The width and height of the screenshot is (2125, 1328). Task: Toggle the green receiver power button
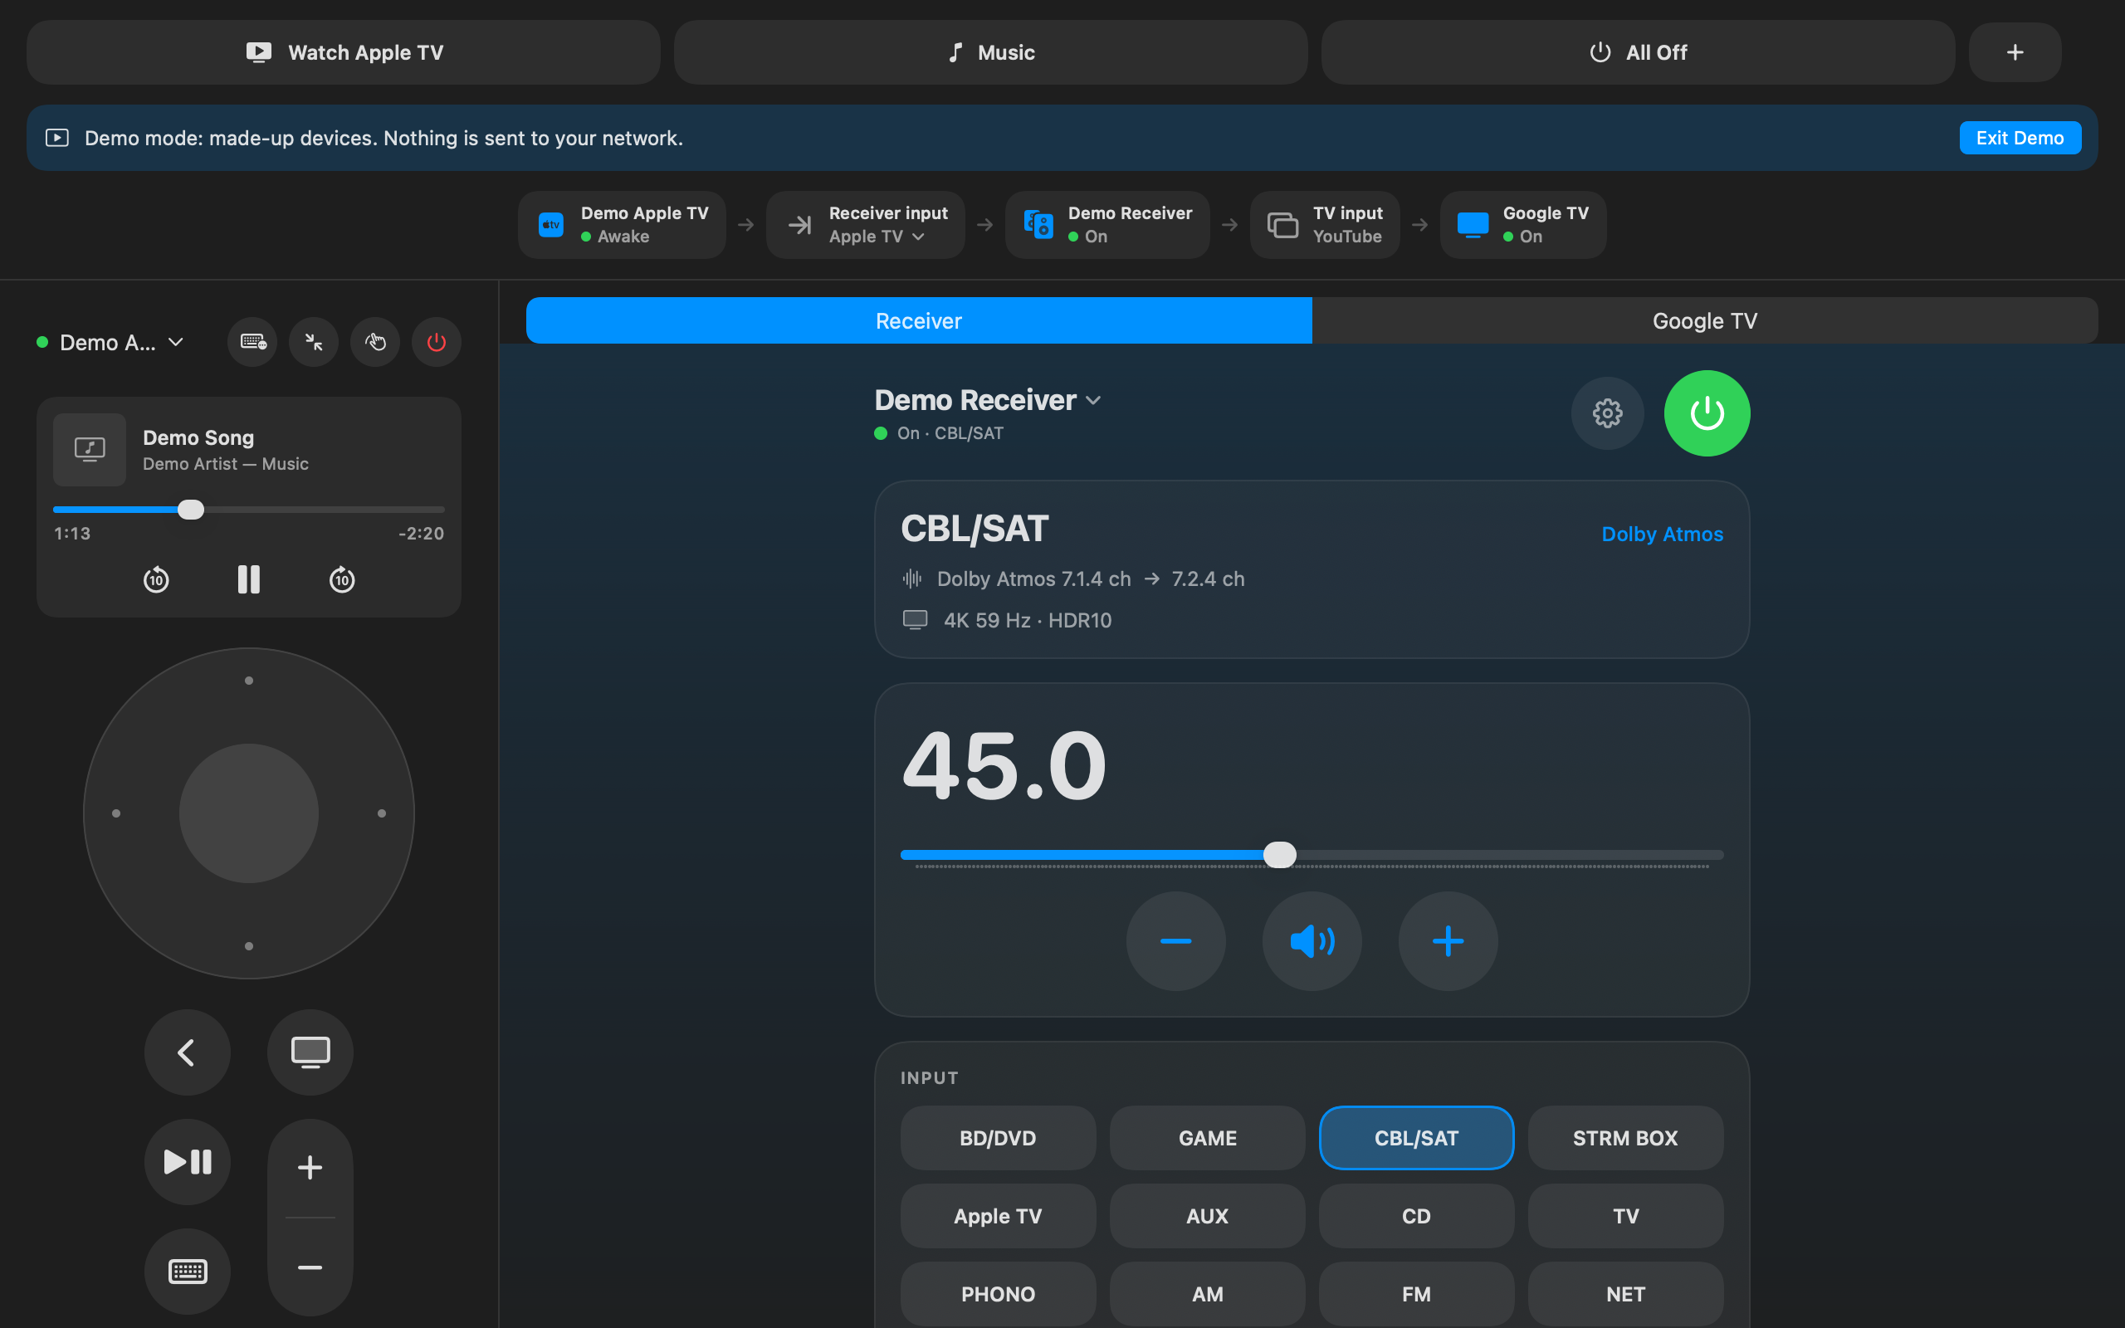tap(1706, 413)
